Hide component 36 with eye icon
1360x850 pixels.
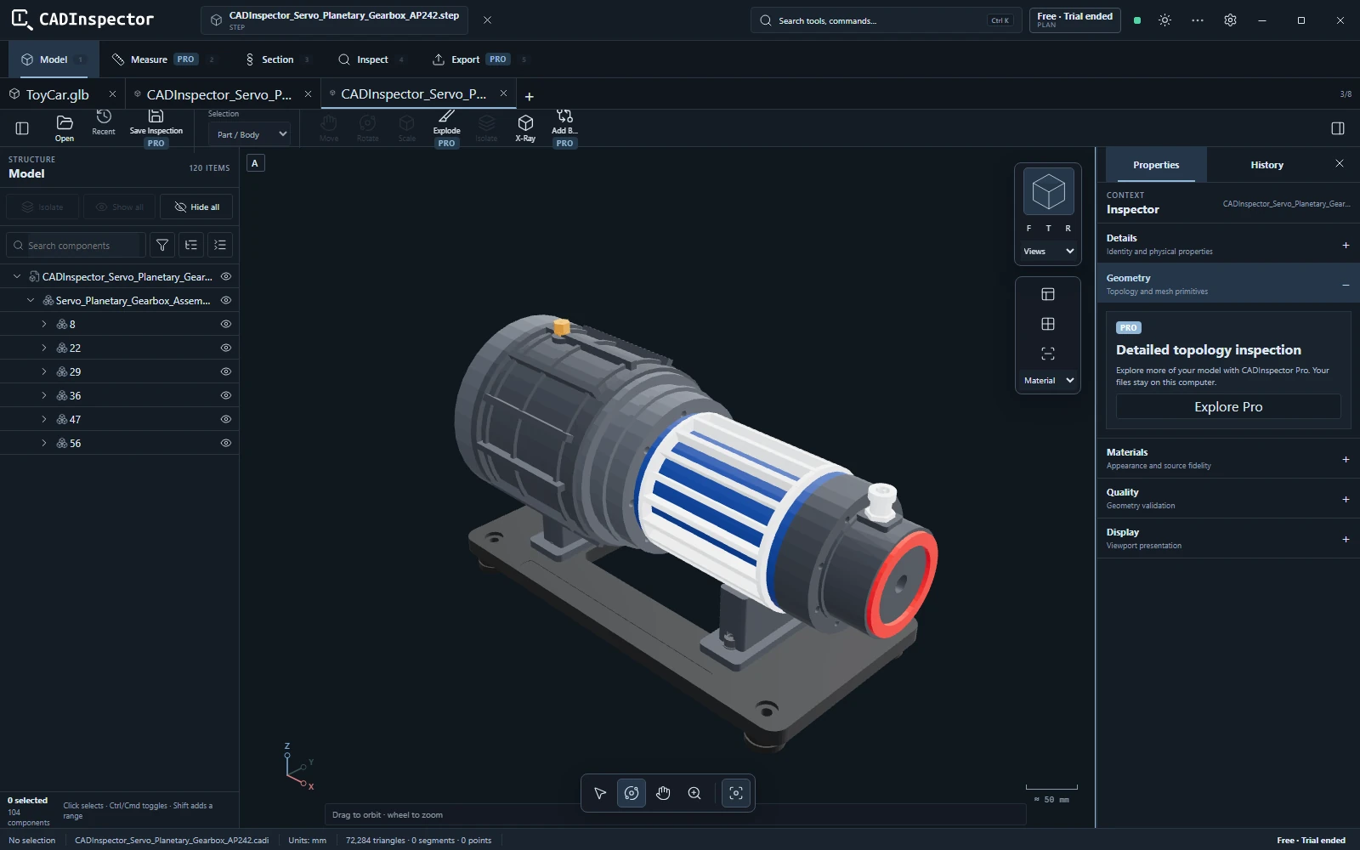tap(226, 395)
